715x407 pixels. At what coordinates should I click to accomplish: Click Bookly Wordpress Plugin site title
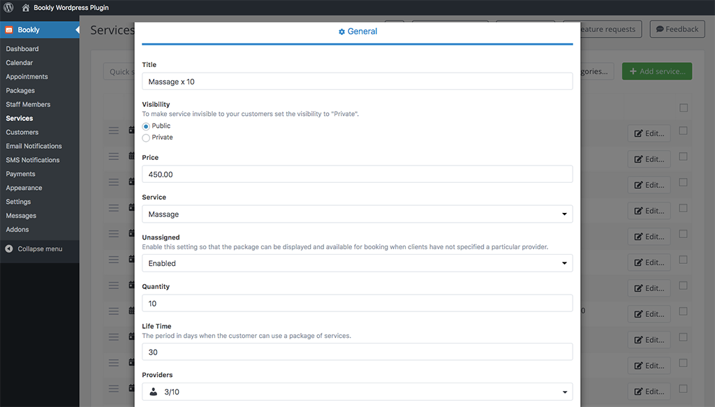click(71, 7)
